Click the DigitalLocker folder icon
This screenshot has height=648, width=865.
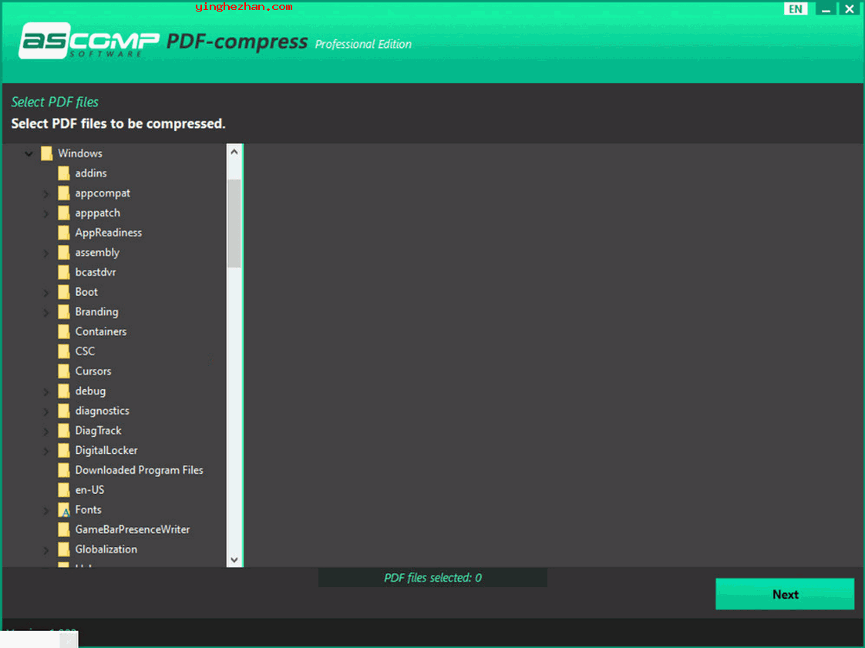(64, 451)
